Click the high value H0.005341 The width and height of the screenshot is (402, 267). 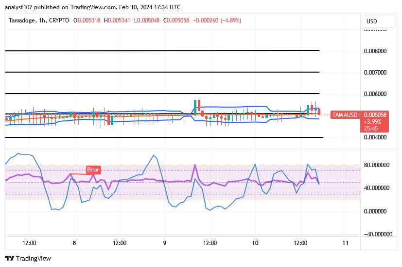tap(117, 20)
